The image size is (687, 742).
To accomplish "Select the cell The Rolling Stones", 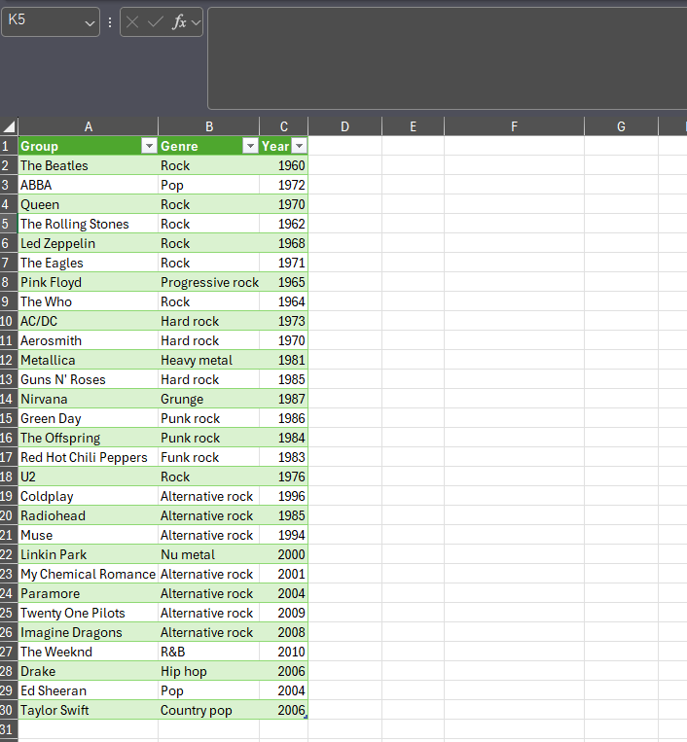I will tap(89, 224).
